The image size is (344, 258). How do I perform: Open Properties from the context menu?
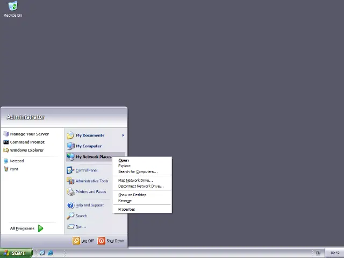[142, 209]
